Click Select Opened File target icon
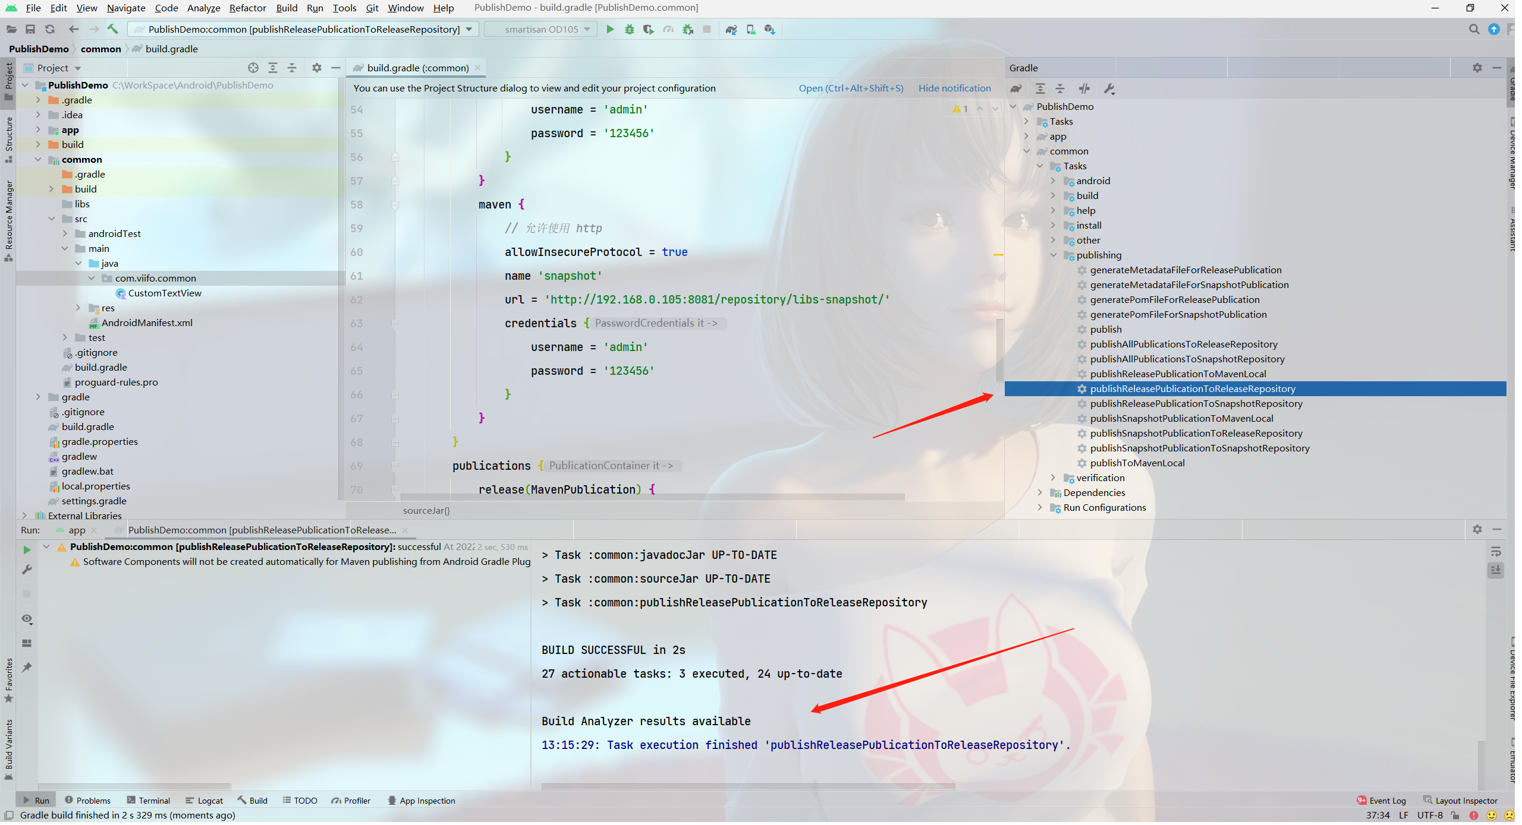This screenshot has height=825, width=1522. 253,68
